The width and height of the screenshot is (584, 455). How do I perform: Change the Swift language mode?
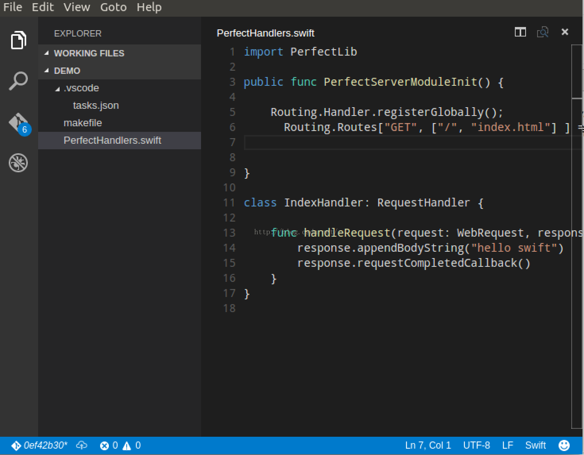pyautogui.click(x=536, y=445)
